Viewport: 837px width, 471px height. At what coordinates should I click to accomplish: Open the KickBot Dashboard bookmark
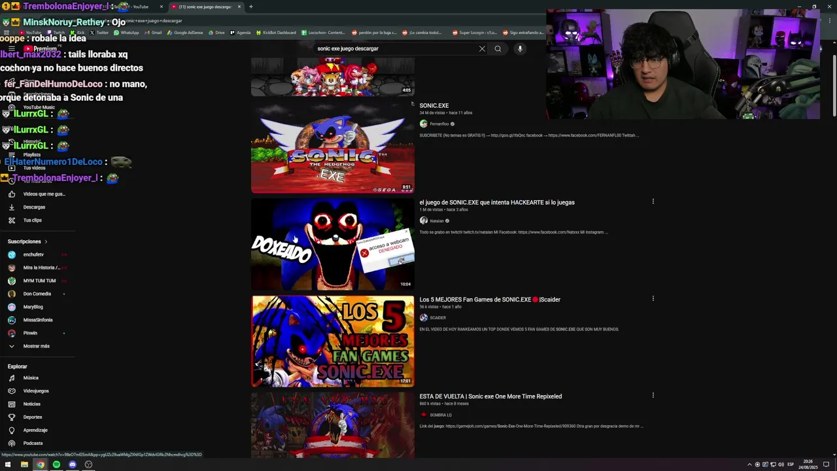[x=276, y=33]
